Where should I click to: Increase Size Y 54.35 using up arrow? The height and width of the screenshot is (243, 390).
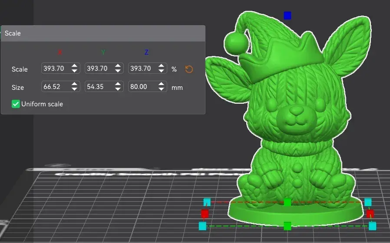pos(118,84)
